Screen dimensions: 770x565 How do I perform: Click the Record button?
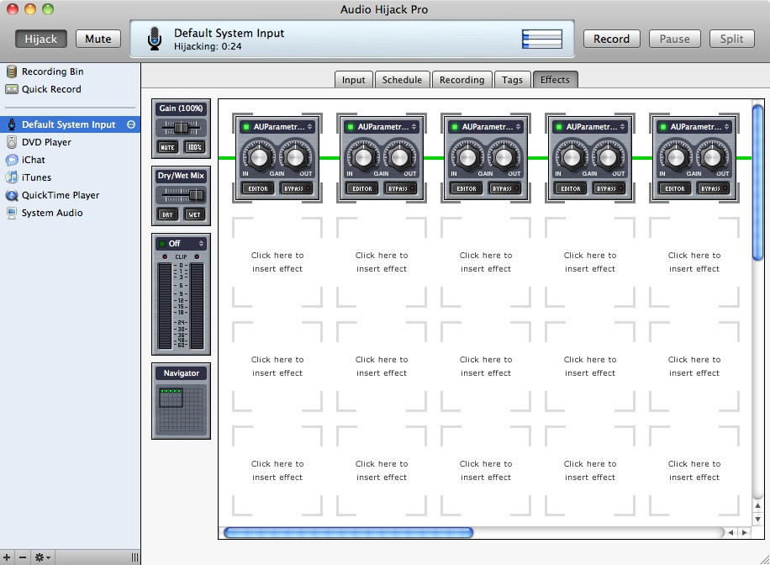(x=611, y=39)
